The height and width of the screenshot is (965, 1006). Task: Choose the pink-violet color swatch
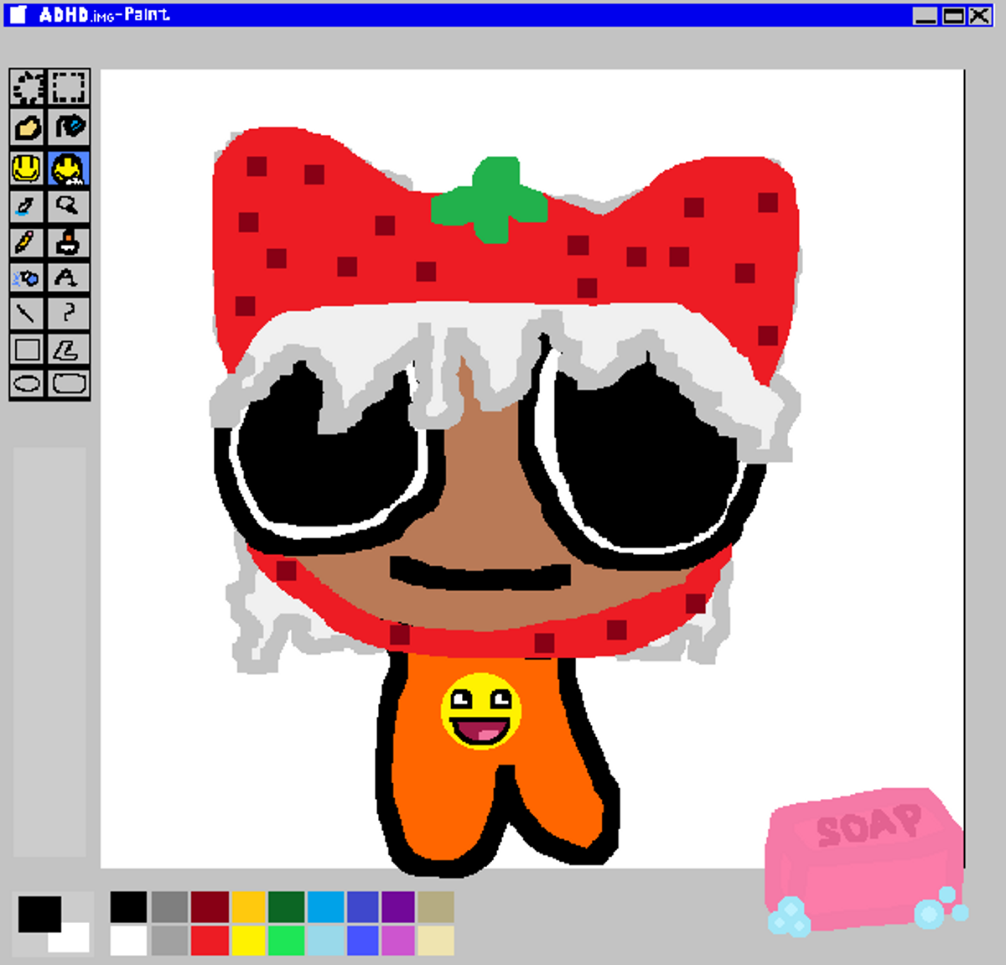[398, 940]
